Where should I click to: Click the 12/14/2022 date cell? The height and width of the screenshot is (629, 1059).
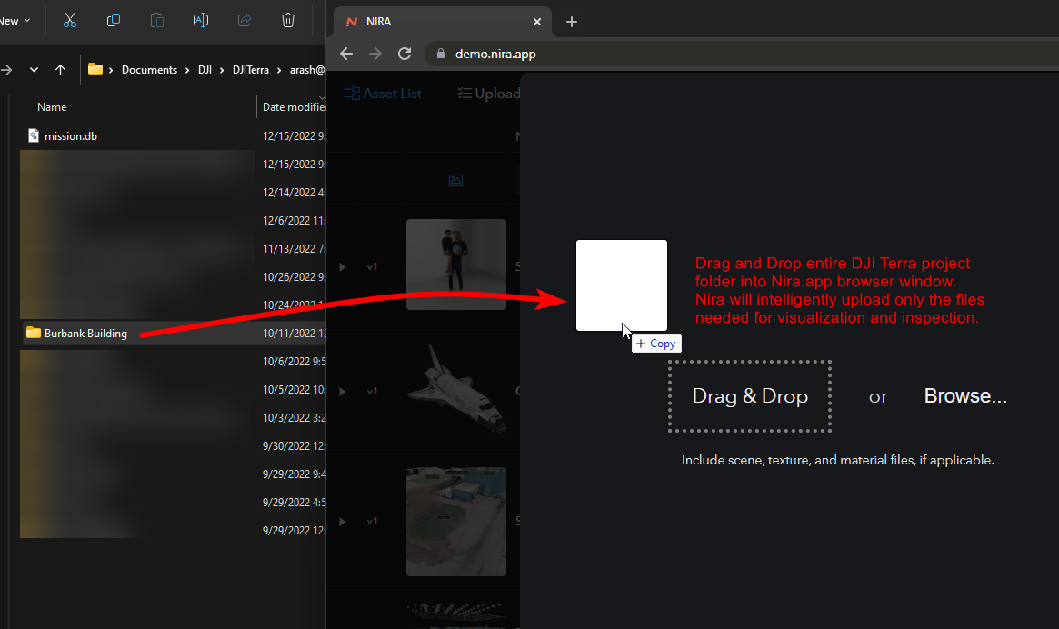pos(294,193)
